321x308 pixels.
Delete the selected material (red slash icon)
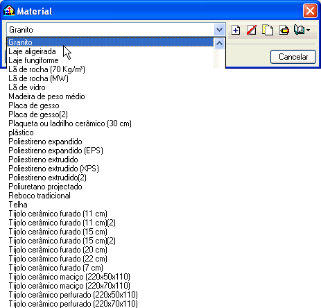[252, 30]
